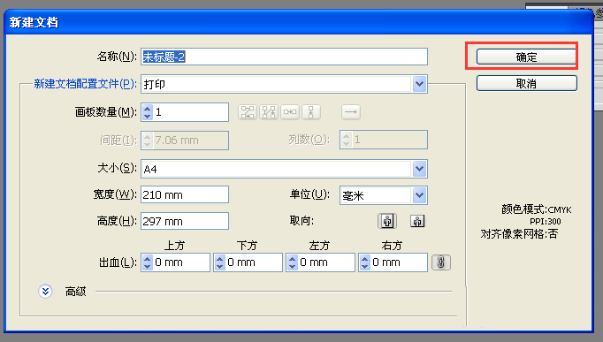Click the 高级 label text
The height and width of the screenshot is (342, 603).
point(75,292)
